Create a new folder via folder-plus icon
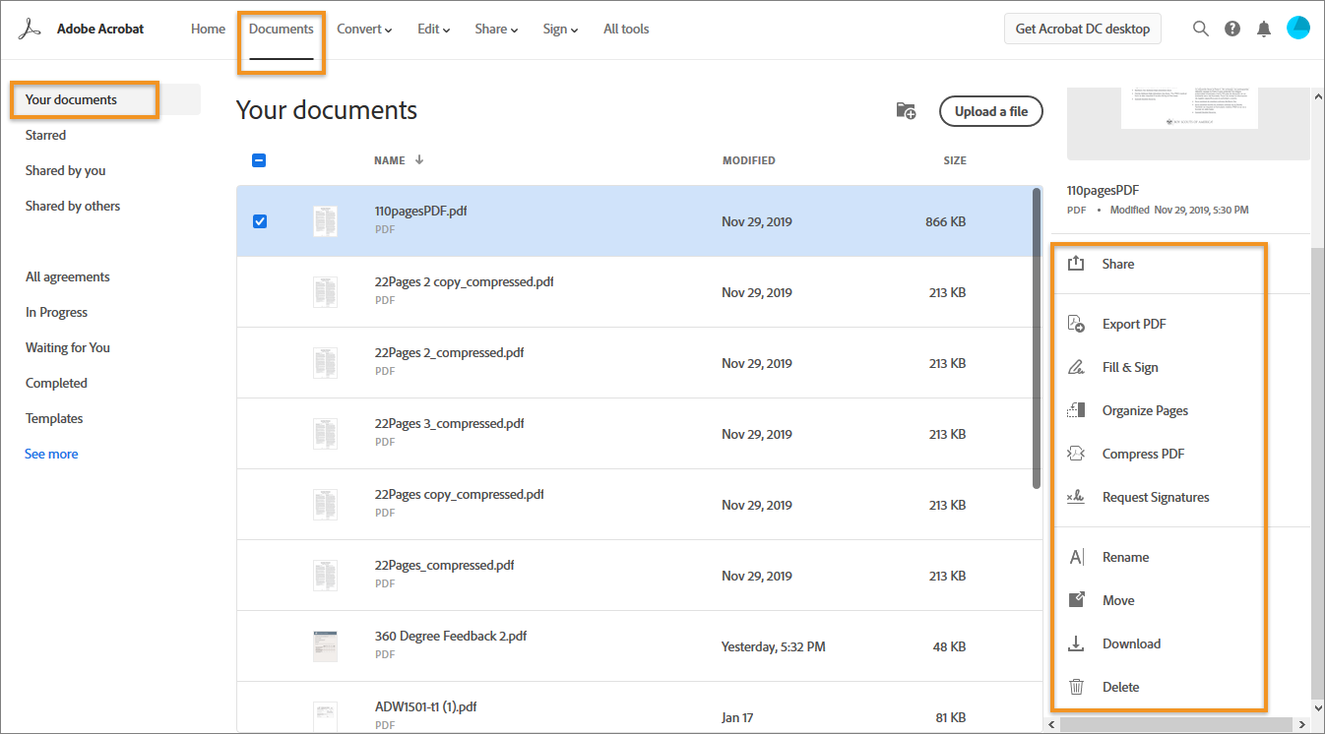This screenshot has width=1325, height=734. [x=906, y=111]
